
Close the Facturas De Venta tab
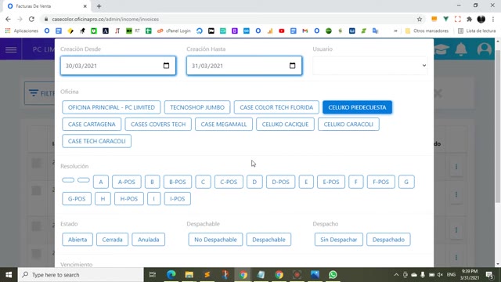tap(85, 6)
